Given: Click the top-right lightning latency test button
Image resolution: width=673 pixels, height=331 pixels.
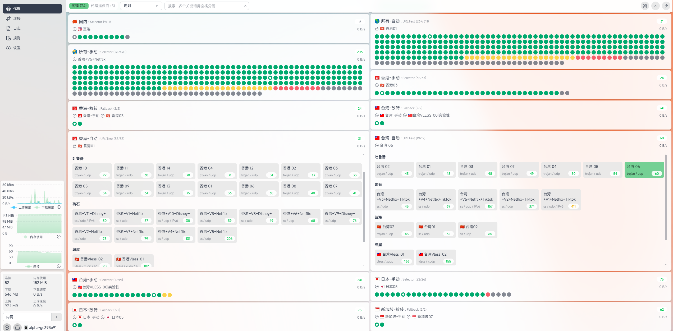Looking at the screenshot, I should (666, 6).
